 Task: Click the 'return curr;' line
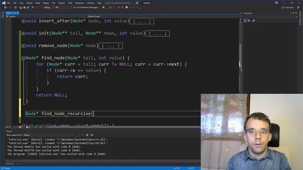72,76
